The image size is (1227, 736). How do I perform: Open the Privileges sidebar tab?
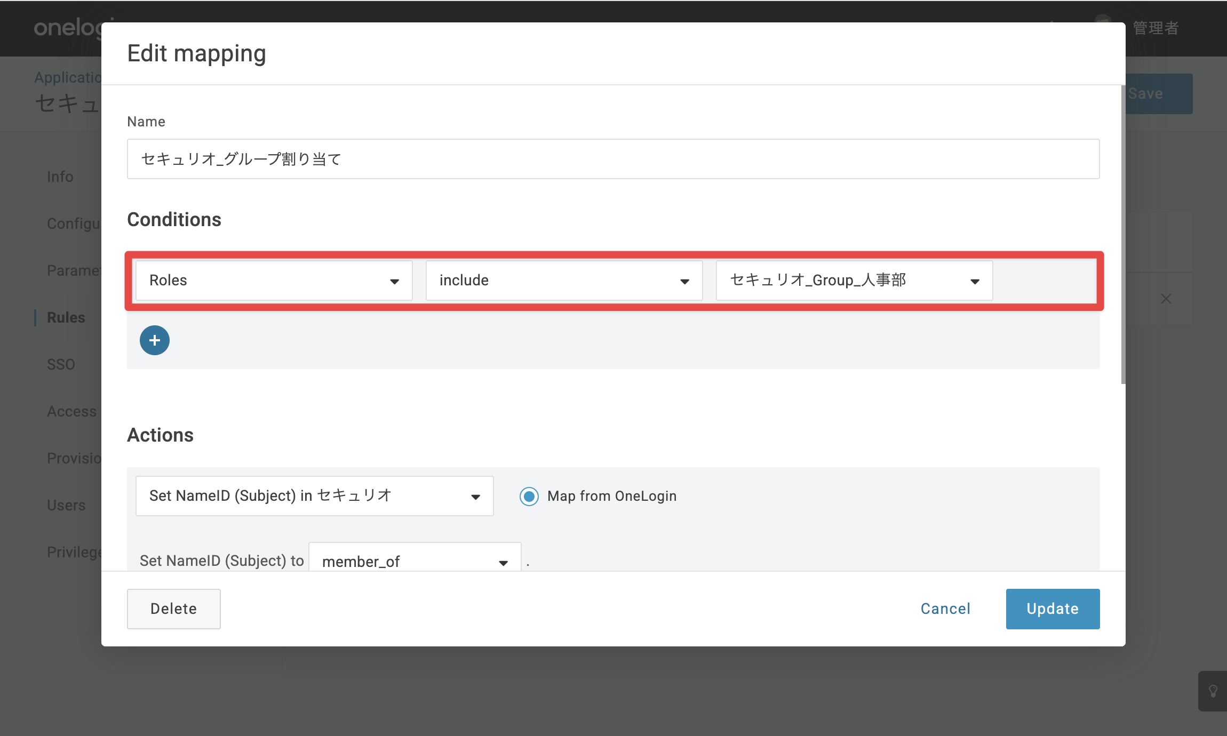pos(74,552)
